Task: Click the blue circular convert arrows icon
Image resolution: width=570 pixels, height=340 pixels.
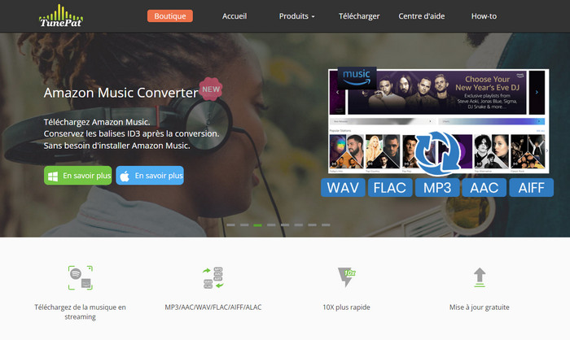Action: (438, 151)
